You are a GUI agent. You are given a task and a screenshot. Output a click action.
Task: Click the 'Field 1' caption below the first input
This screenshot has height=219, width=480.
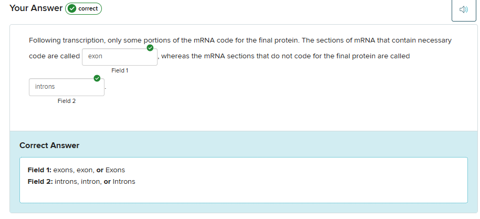tap(120, 70)
